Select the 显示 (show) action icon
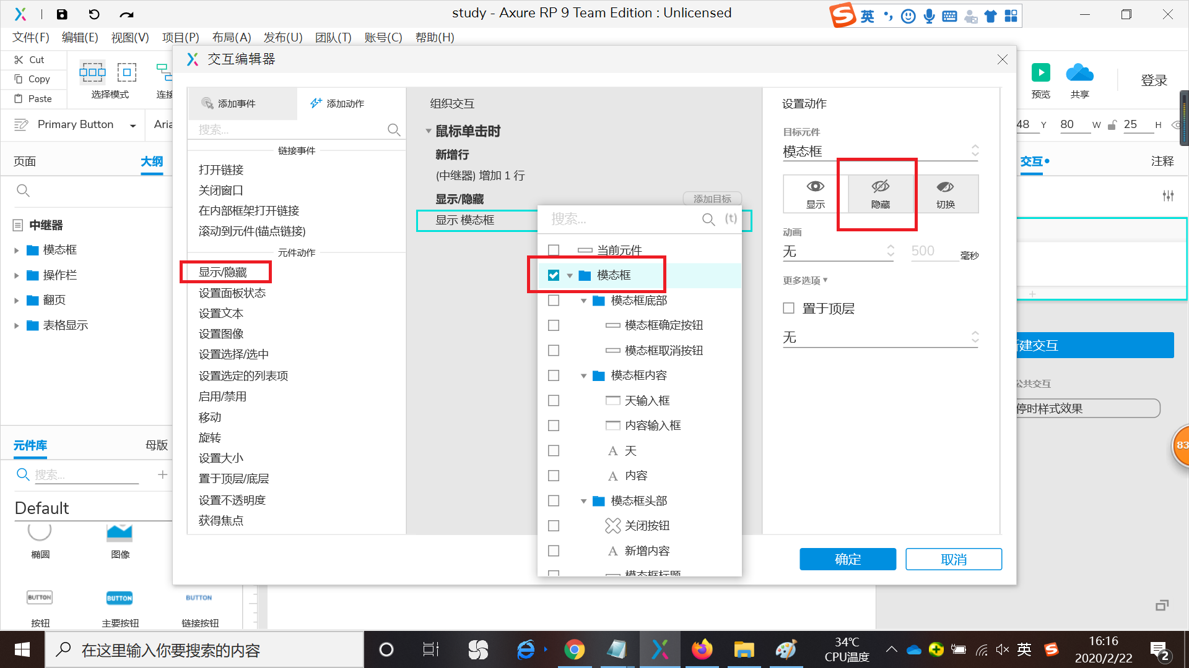Screen dimensions: 1189x668 (814, 193)
